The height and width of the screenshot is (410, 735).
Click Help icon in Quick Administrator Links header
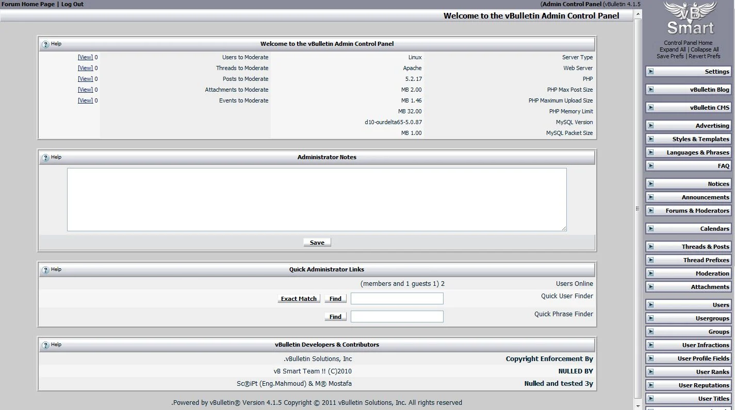click(x=45, y=270)
